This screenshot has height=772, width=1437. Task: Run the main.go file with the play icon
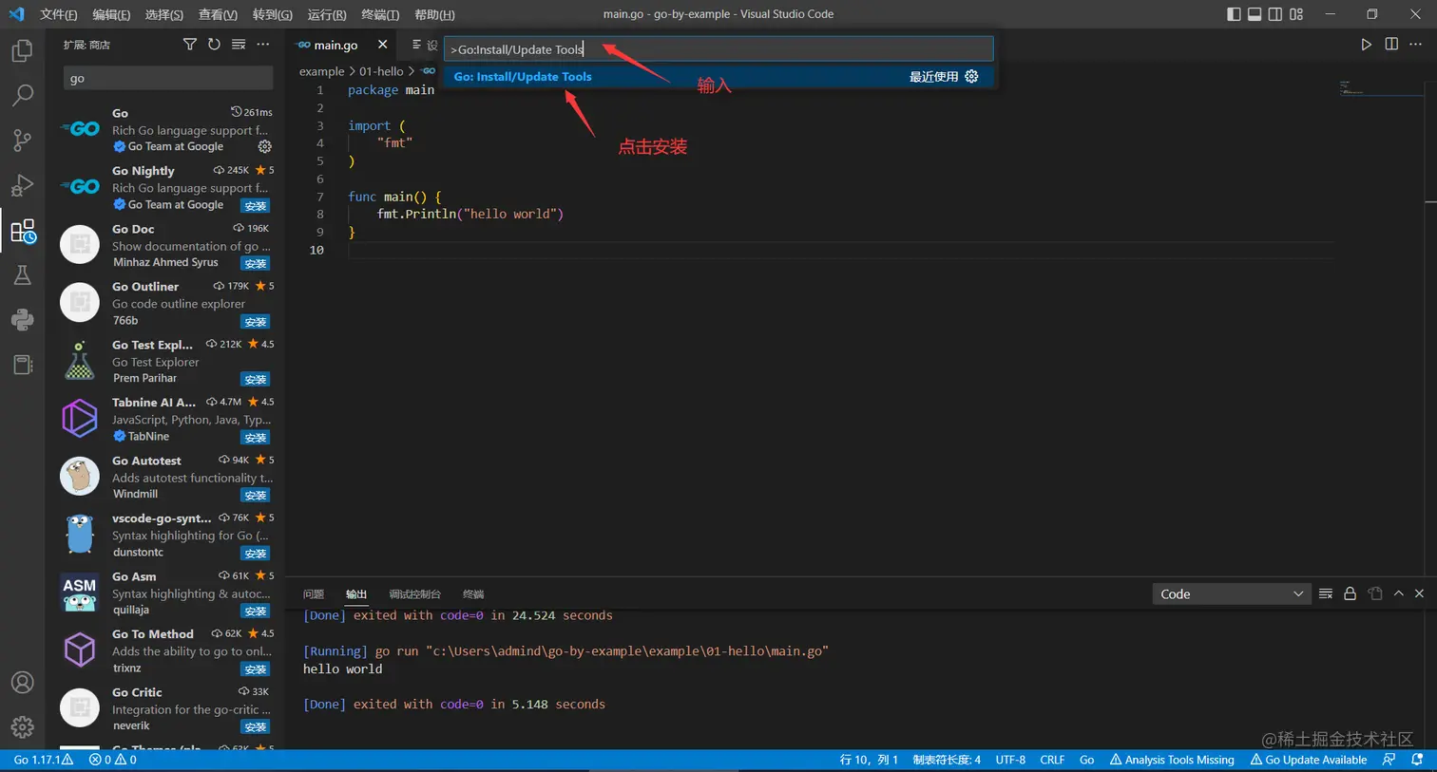pos(1366,45)
